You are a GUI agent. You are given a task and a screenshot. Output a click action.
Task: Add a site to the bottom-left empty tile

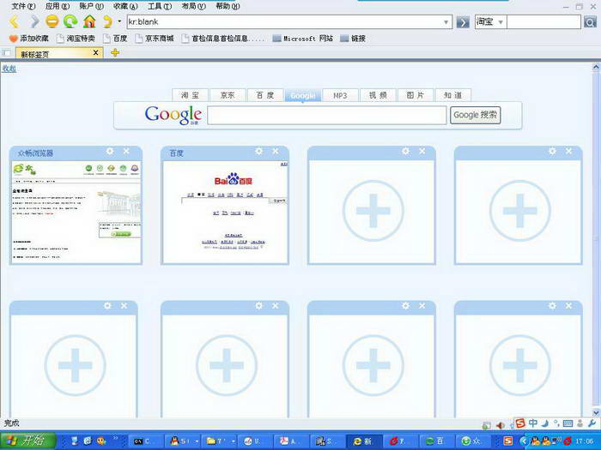pyautogui.click(x=76, y=365)
